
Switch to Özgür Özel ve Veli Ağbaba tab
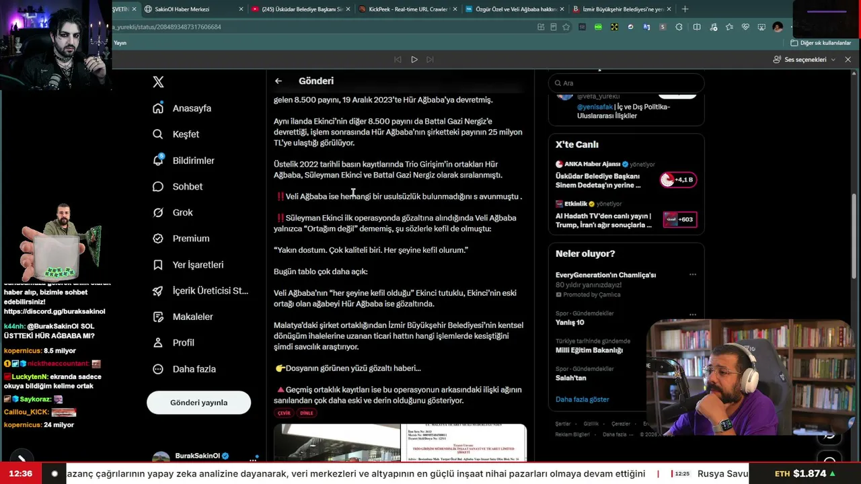click(514, 9)
